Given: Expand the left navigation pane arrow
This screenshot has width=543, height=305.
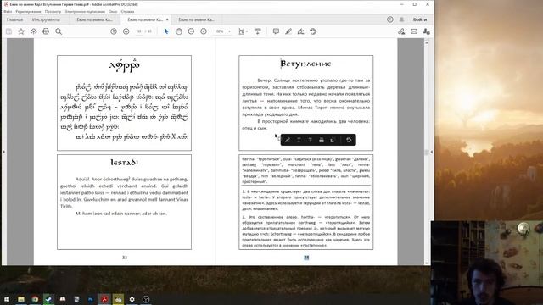Looking at the screenshot, I should pyautogui.click(x=3, y=152).
